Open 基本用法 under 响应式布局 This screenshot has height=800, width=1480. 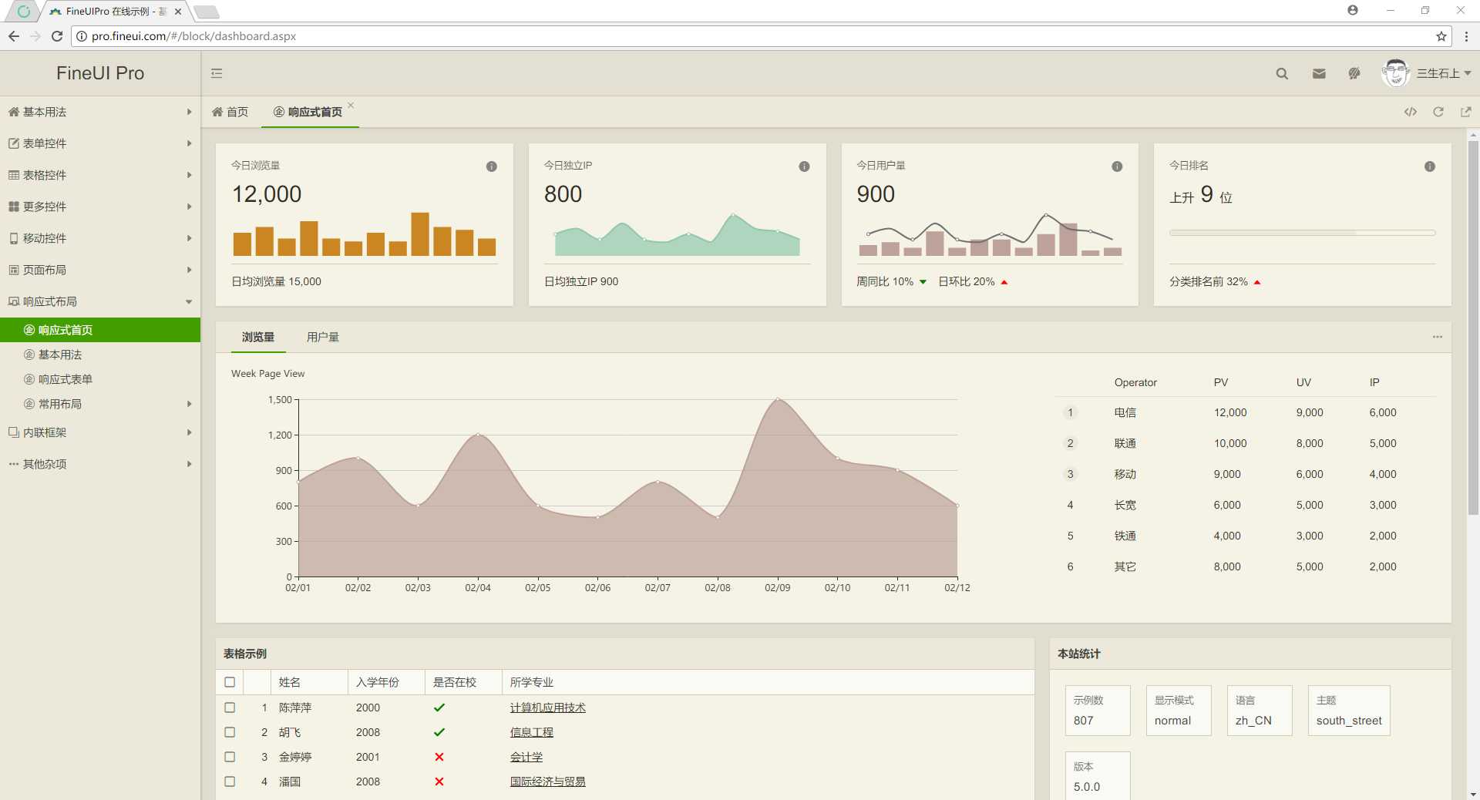[100, 355]
